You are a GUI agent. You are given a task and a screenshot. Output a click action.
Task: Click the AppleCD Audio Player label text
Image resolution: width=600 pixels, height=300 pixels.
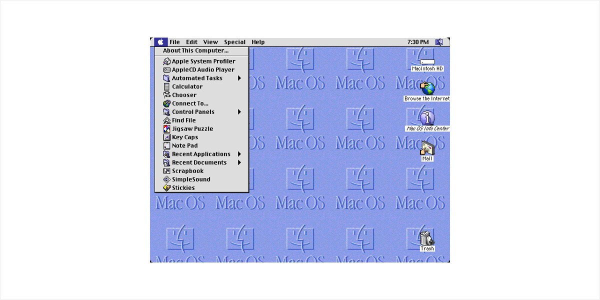(x=203, y=70)
